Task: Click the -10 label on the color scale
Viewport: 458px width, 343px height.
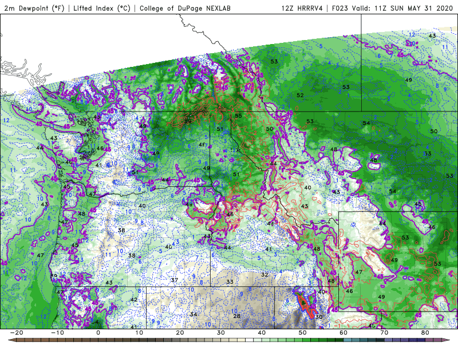Action: 57,333
